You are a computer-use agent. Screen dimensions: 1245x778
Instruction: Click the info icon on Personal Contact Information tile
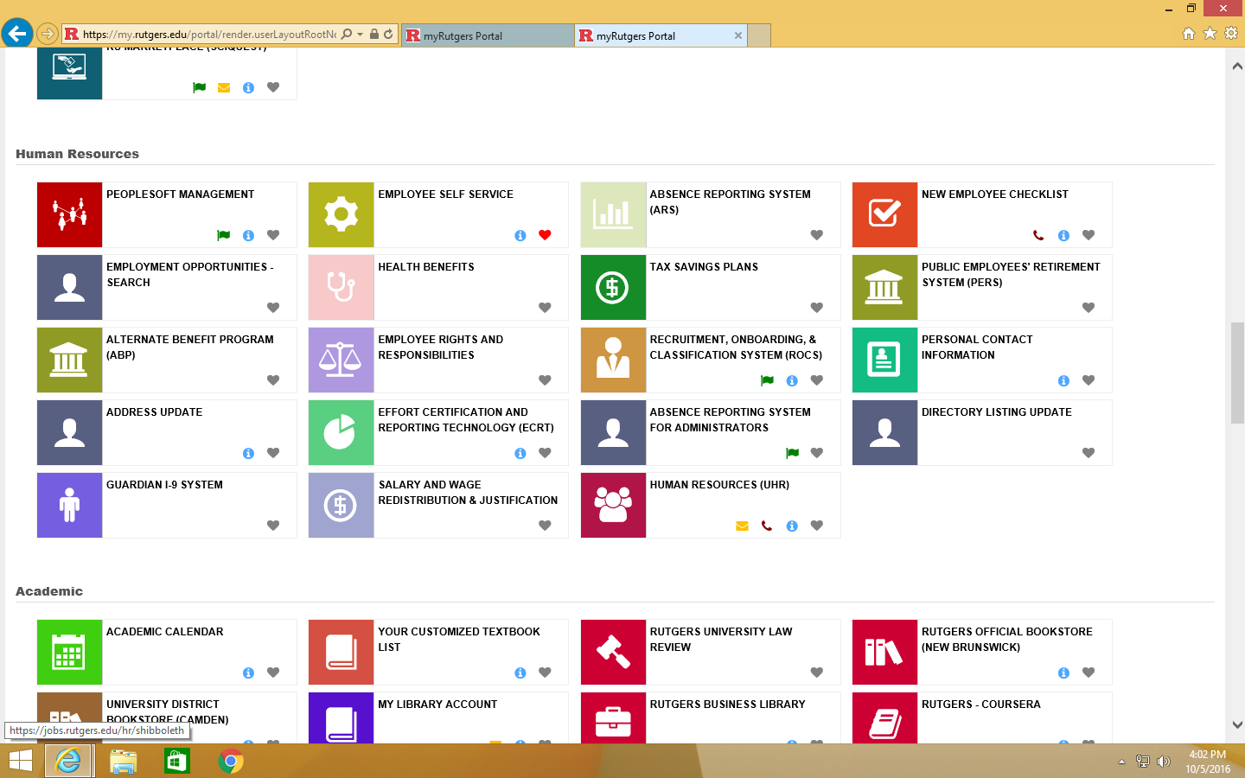(1063, 380)
